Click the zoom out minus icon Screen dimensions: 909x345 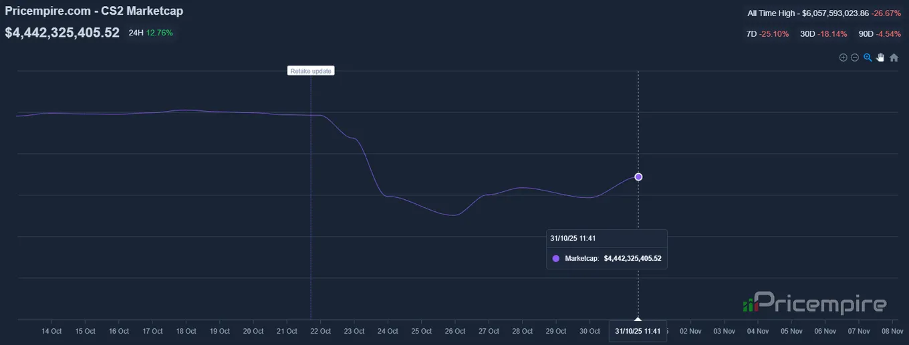click(854, 57)
